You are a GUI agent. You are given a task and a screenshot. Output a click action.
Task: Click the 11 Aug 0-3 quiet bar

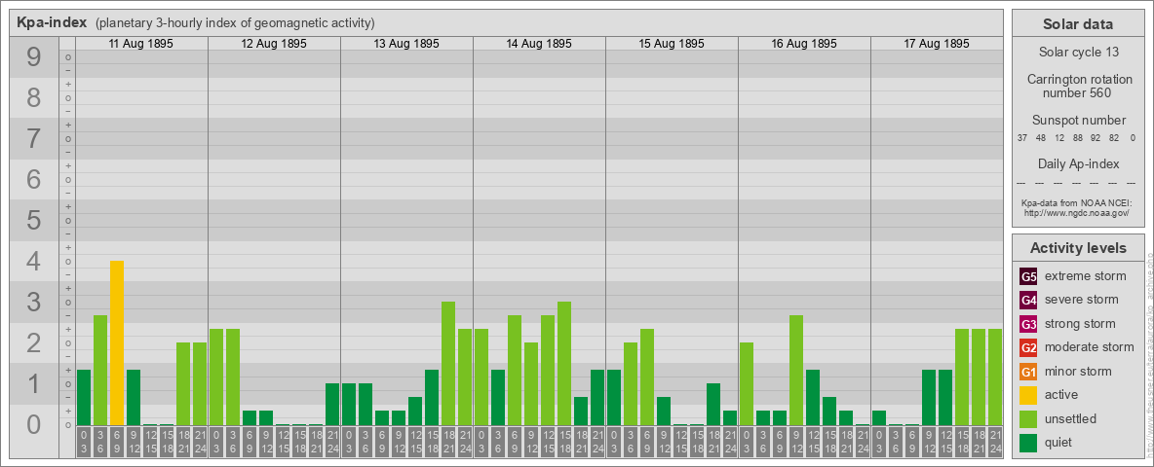tap(84, 397)
